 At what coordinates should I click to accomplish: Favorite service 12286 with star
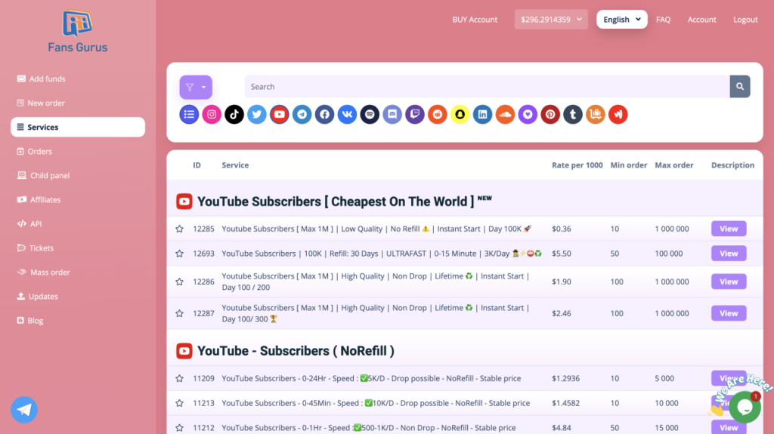(x=180, y=282)
